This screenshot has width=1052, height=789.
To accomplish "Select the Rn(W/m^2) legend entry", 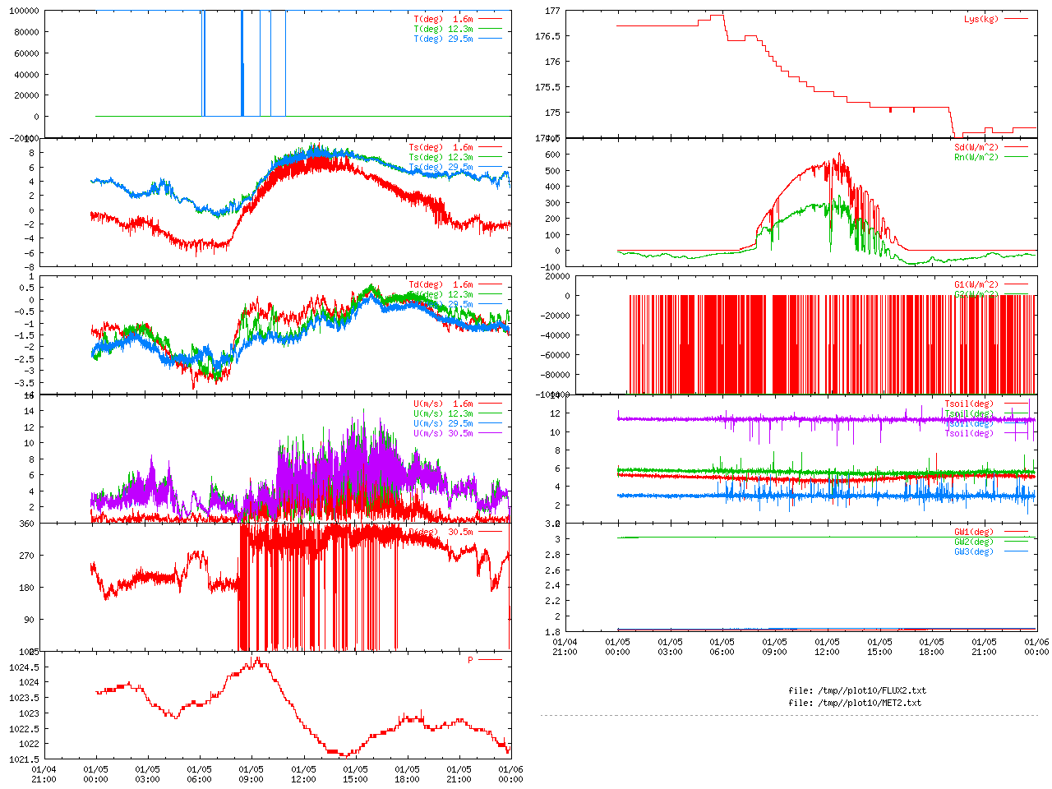I will pyautogui.click(x=976, y=157).
